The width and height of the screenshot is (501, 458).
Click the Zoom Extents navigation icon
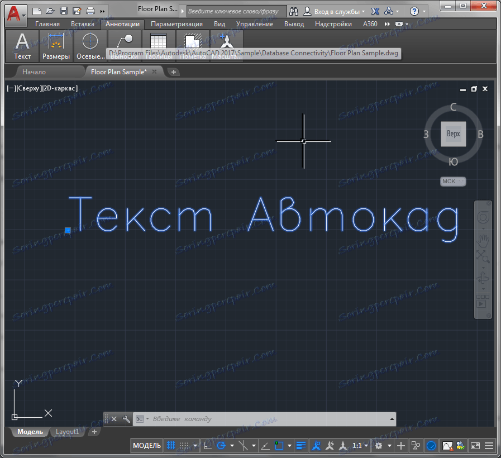483,256
